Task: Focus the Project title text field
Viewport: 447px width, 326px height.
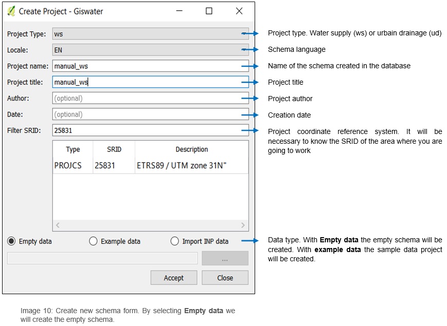Action: click(x=150, y=82)
